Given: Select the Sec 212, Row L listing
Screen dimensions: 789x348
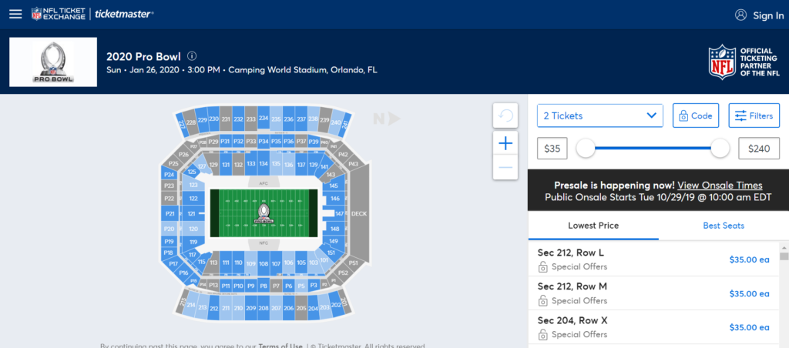Looking at the screenshot, I should pyautogui.click(x=653, y=259).
